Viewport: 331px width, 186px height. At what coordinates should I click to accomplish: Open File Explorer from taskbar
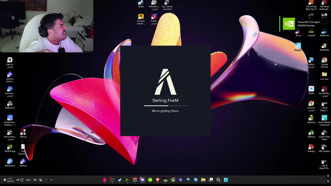click(203, 180)
